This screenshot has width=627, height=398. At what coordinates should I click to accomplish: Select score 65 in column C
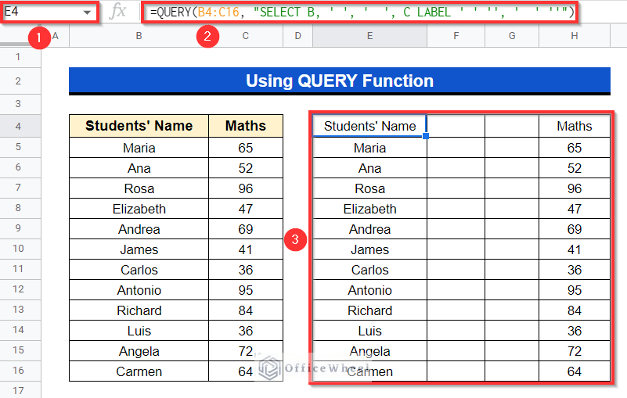[x=246, y=148]
